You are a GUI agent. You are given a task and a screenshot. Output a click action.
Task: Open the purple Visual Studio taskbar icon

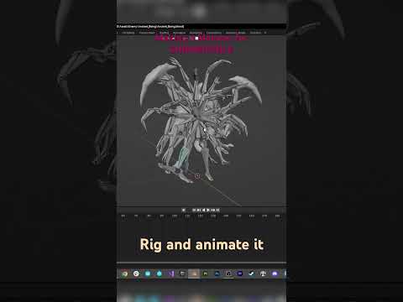click(x=171, y=273)
